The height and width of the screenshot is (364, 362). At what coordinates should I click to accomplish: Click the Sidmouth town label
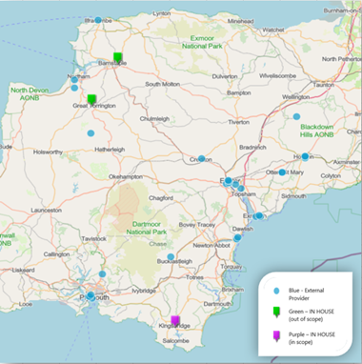[x=293, y=196]
